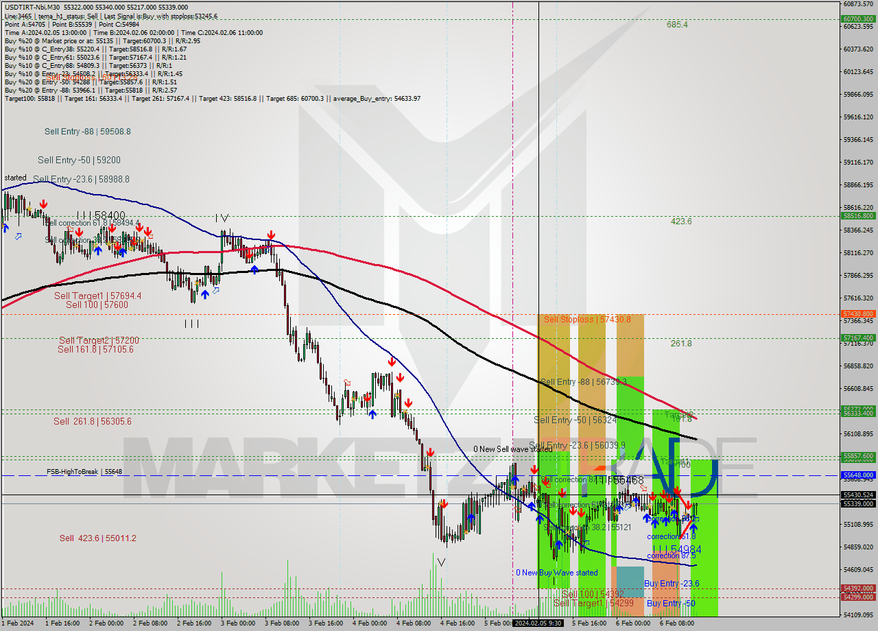The height and width of the screenshot is (631, 878).
Task: Click the 'Sell Entry -23.6 | 58988.8' label
Action: [81, 179]
